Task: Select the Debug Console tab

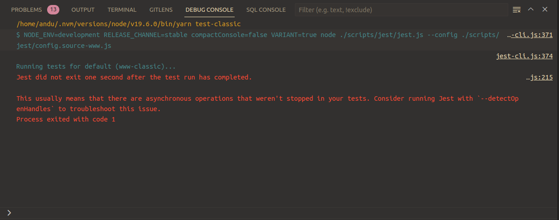Action: pos(209,9)
